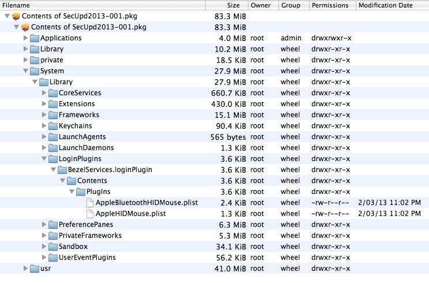Sort by the Owner column header
Viewport: 429px width, 283px height.
pyautogui.click(x=263, y=5)
